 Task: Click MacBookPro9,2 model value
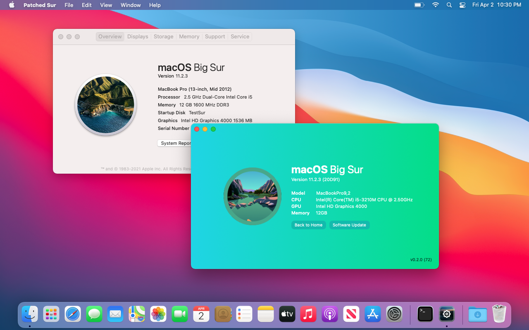333,193
